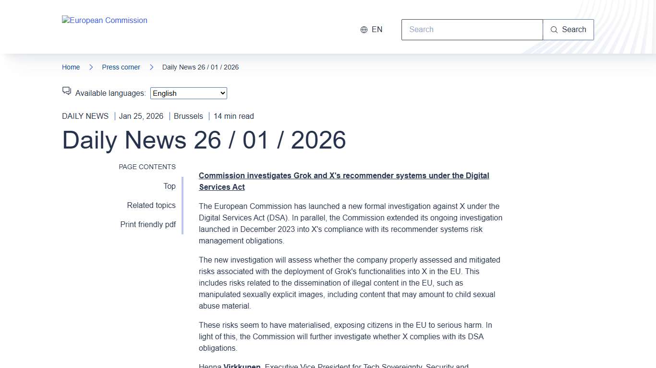
Task: Open the Press corner breadcrumb link
Action: tap(121, 67)
